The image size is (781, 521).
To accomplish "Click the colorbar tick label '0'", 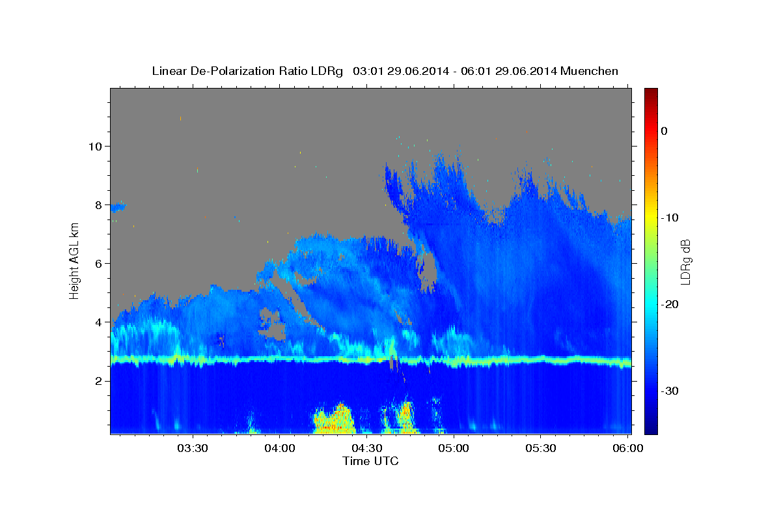I will tap(665, 131).
